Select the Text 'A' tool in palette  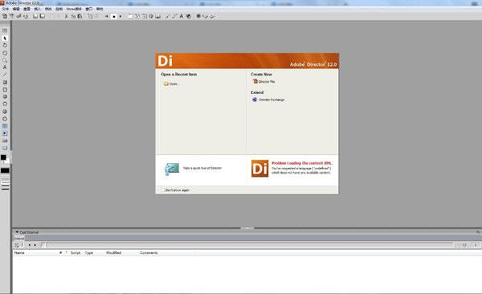[5, 67]
